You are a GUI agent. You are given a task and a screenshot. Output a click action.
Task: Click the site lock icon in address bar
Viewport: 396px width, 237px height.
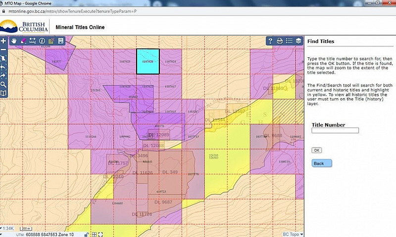click(x=3, y=11)
